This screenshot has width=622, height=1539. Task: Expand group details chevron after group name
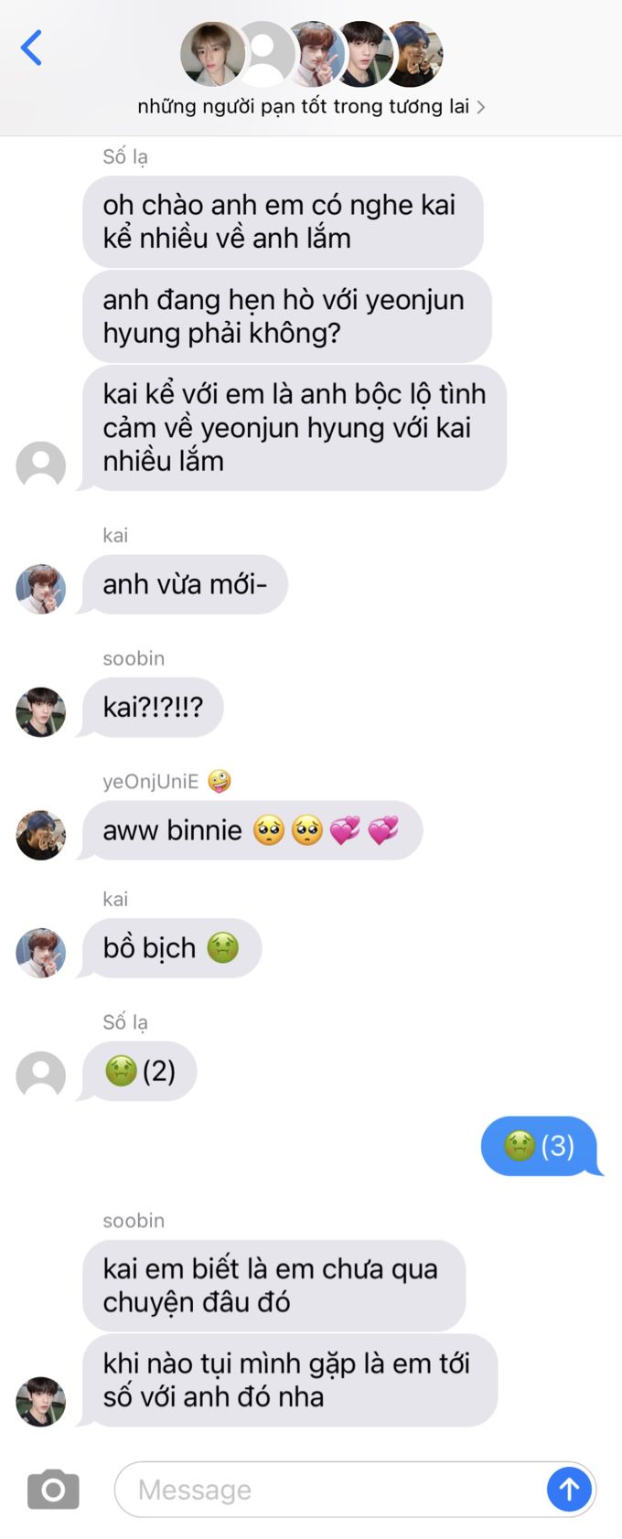(481, 107)
